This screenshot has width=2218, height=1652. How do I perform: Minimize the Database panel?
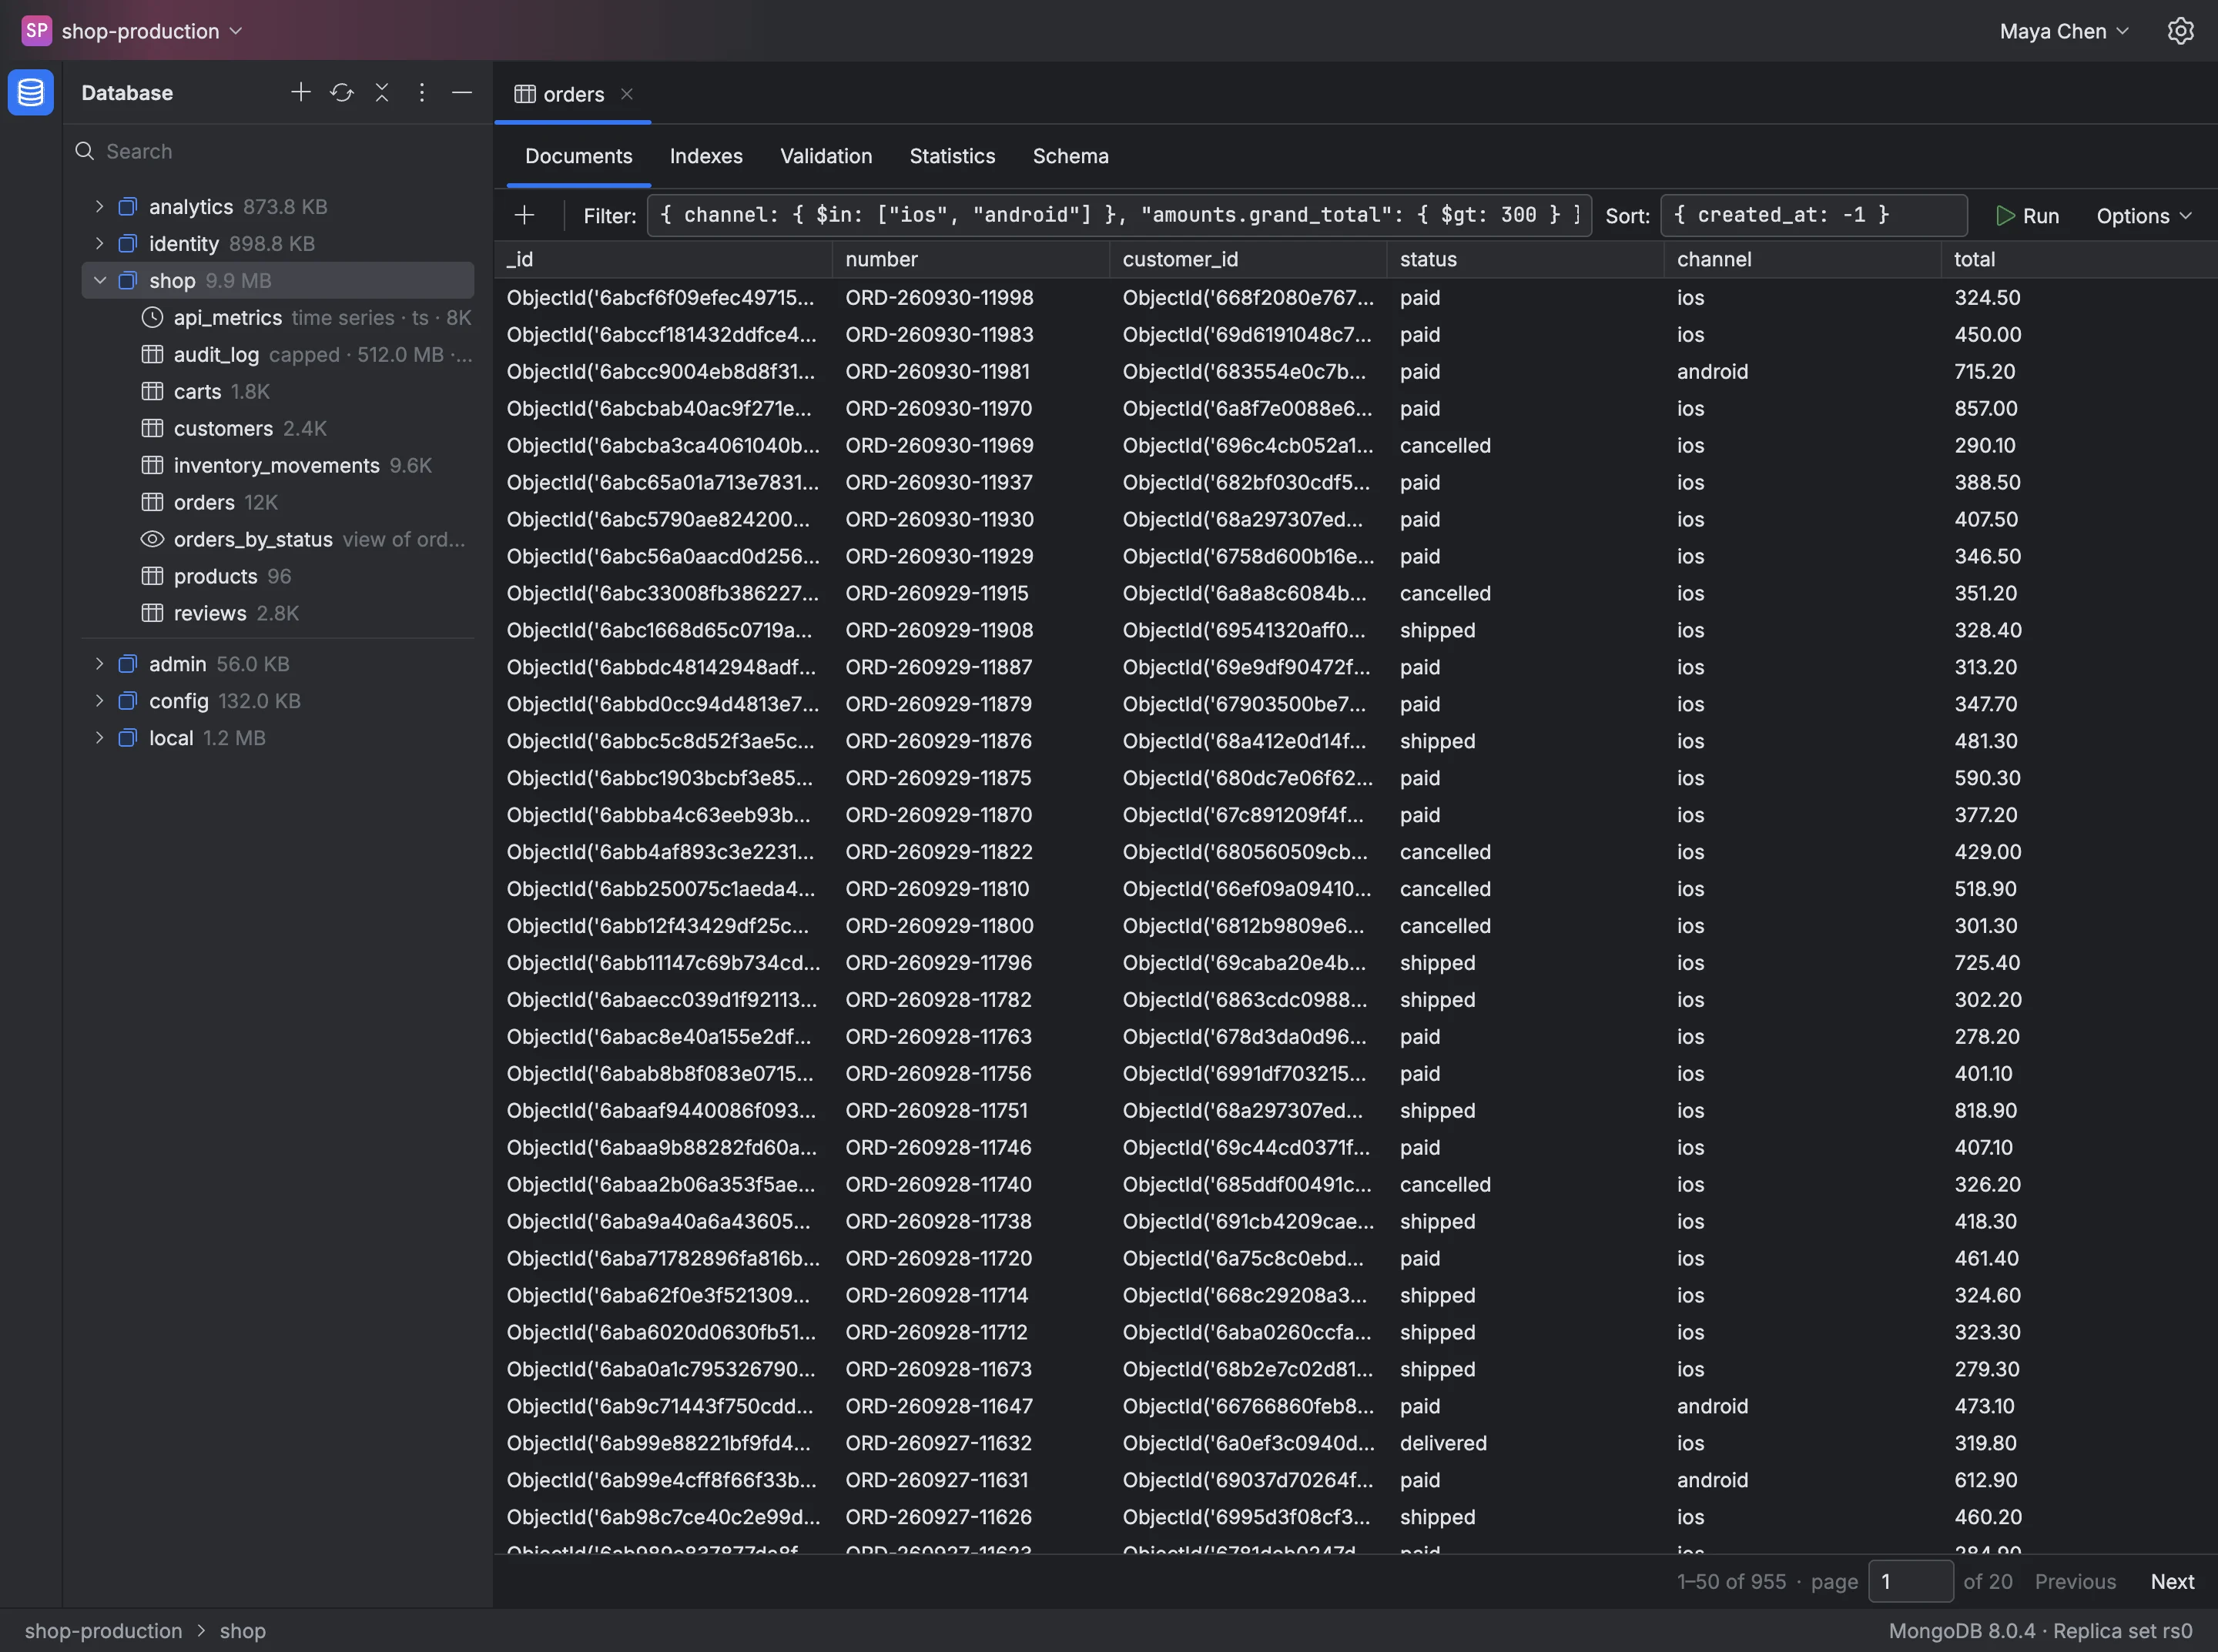click(461, 93)
